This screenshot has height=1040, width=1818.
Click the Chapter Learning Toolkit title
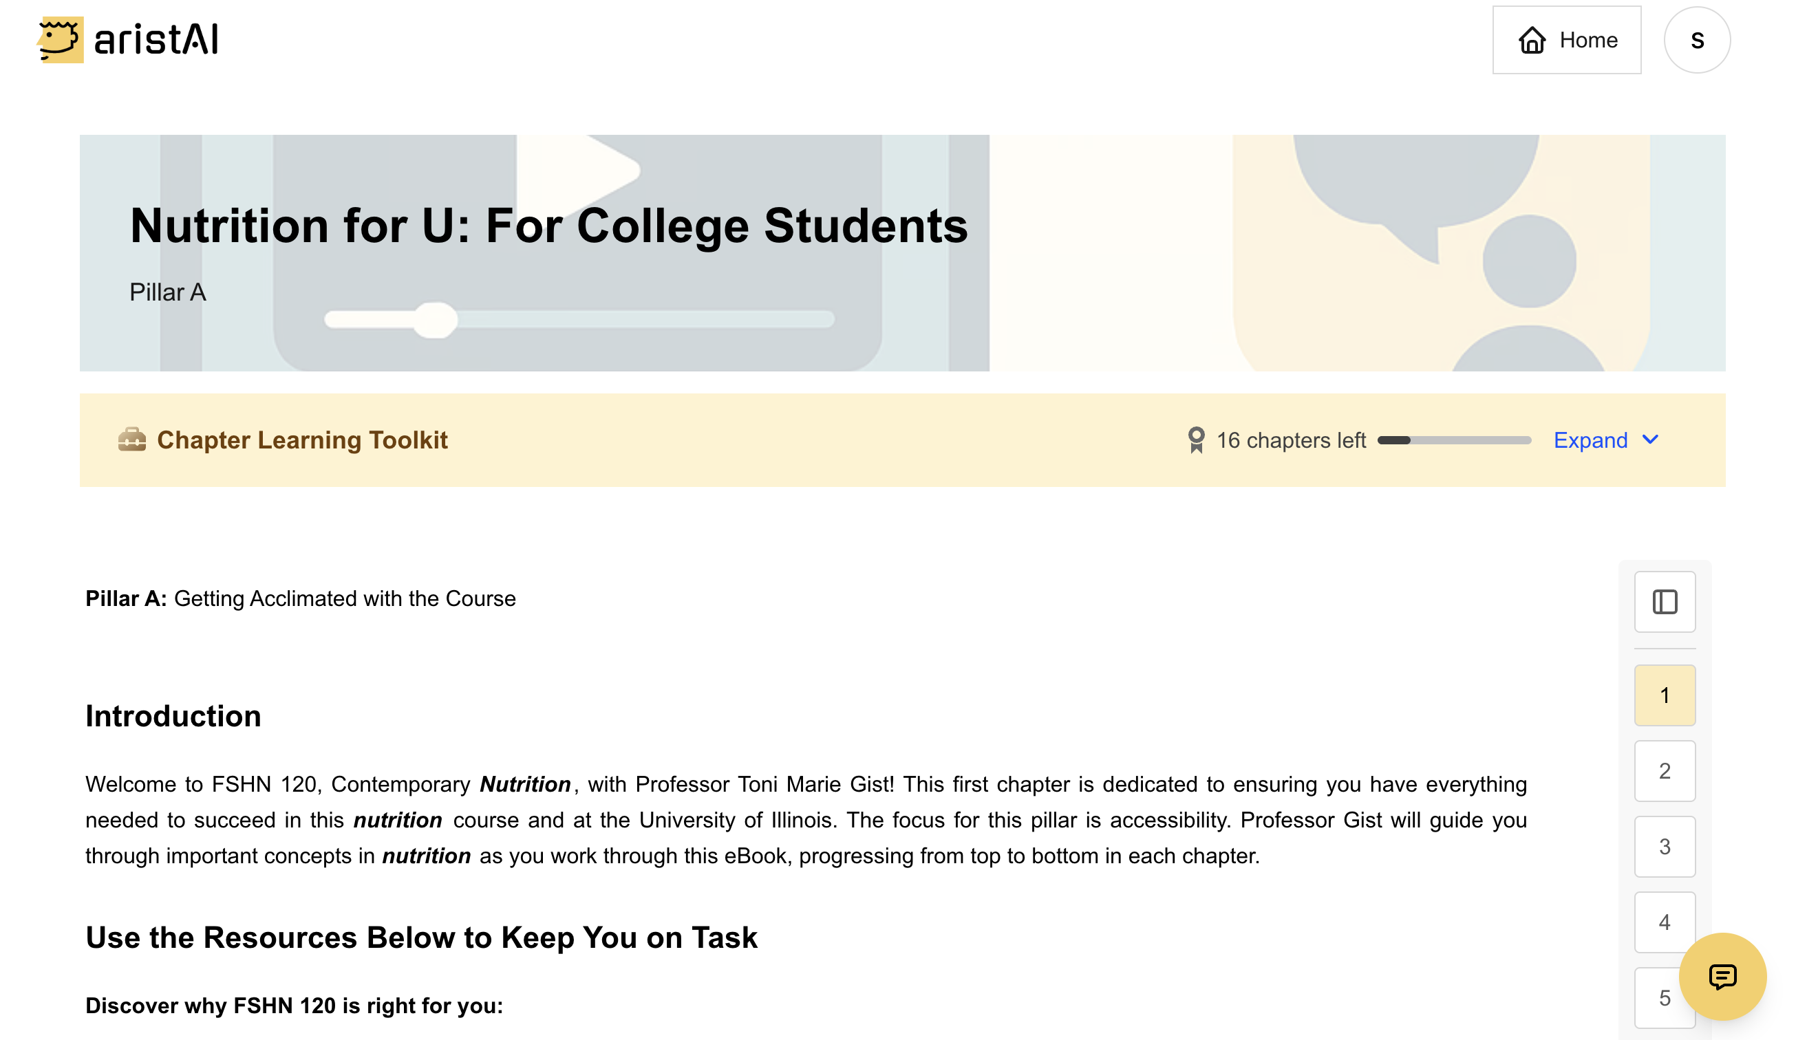coord(302,440)
